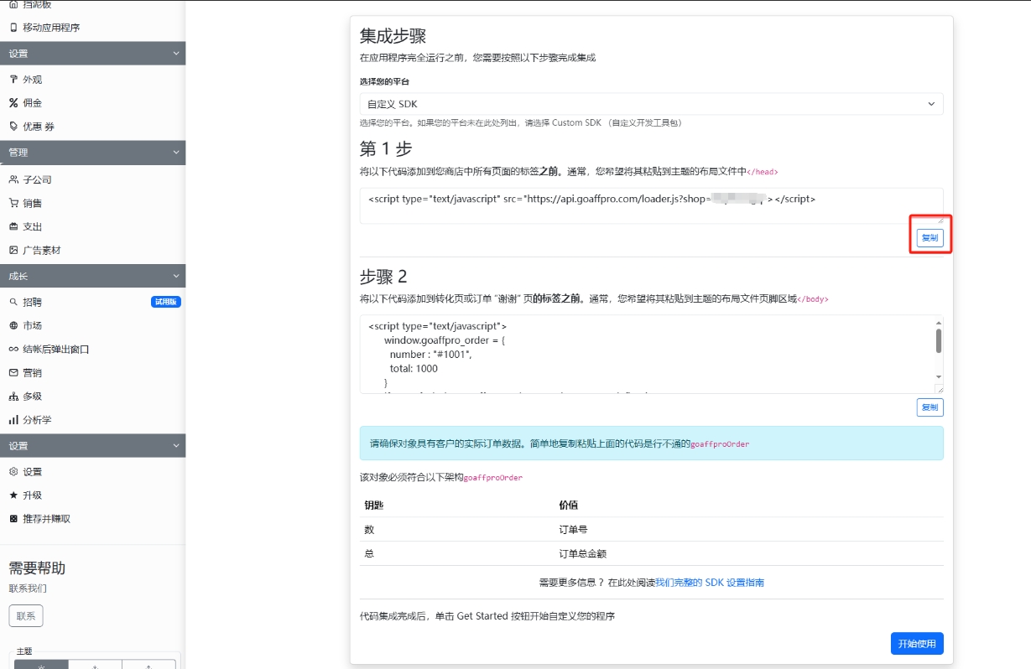1031x669 pixels.
Task: Click the step 2 textarea scrollbar thumb
Action: pyautogui.click(x=939, y=340)
